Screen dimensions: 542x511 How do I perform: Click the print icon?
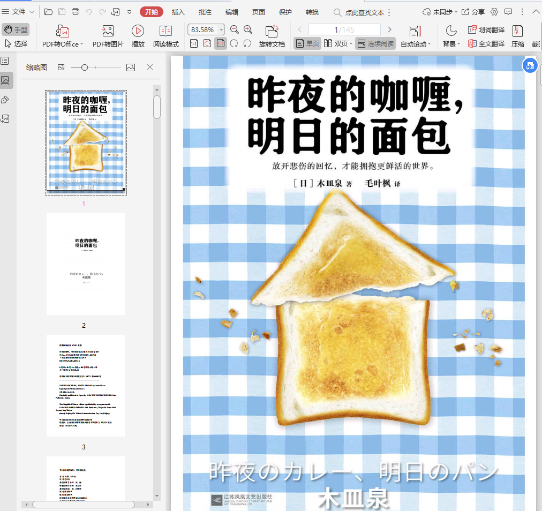tap(76, 12)
